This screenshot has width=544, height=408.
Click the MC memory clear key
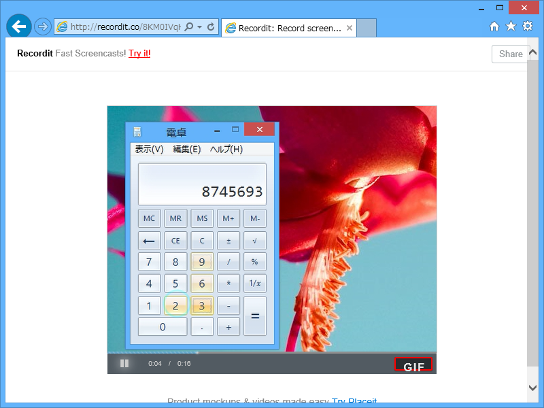click(149, 218)
